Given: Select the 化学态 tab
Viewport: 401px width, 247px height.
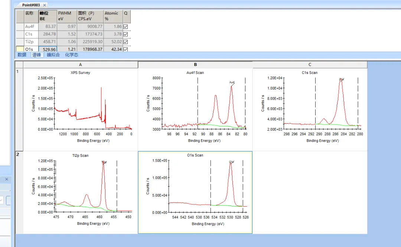Looking at the screenshot, I should click(x=72, y=55).
